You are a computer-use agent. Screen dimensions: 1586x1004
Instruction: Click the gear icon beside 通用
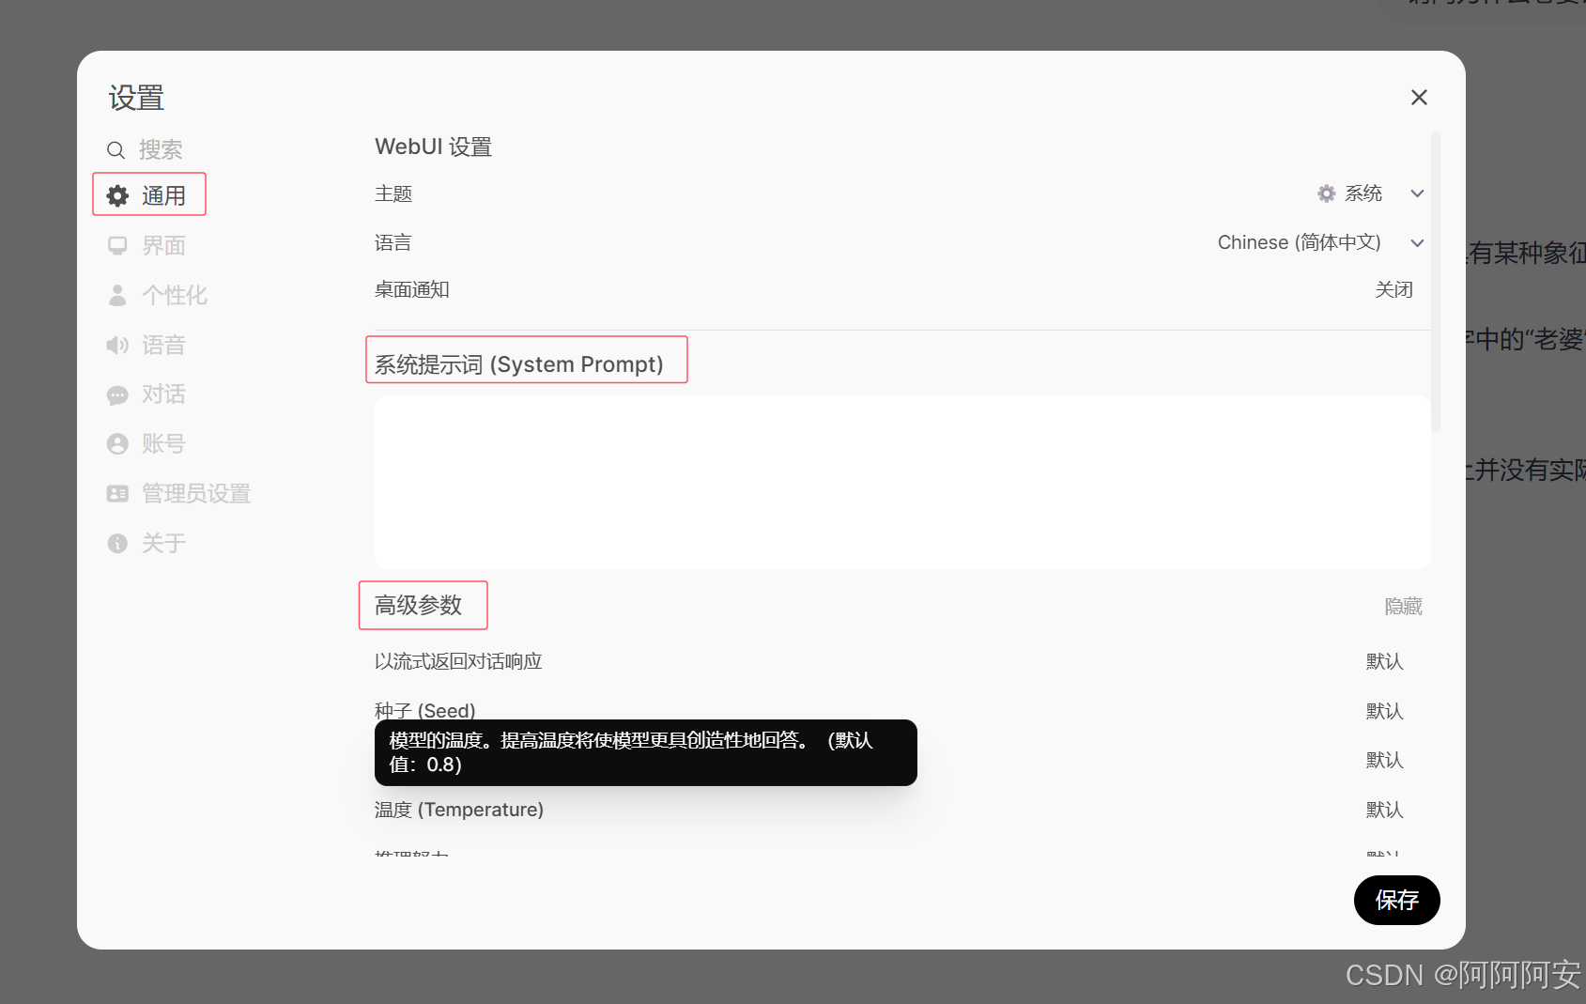pyautogui.click(x=117, y=195)
